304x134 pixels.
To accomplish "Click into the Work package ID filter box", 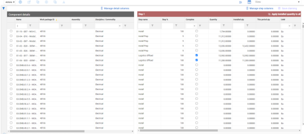I will pos(49,26).
